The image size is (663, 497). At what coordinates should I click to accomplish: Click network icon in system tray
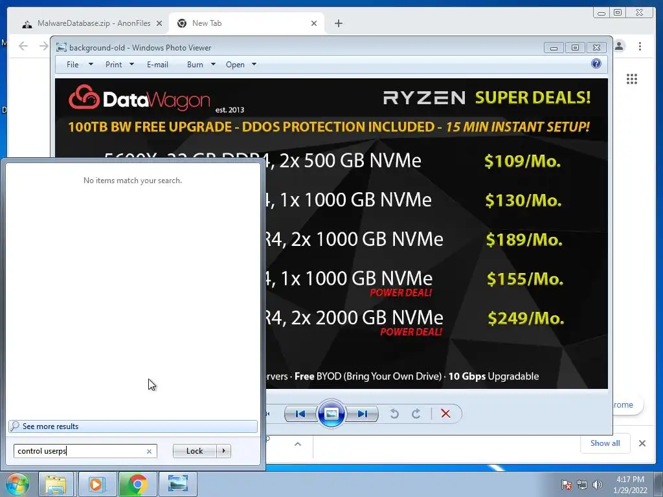[x=582, y=485]
